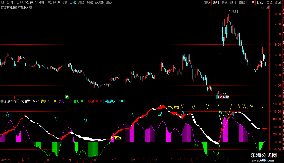The height and width of the screenshot is (163, 284).
Task: Click the 预警系统: 65.00 readout
Action: click(114, 101)
